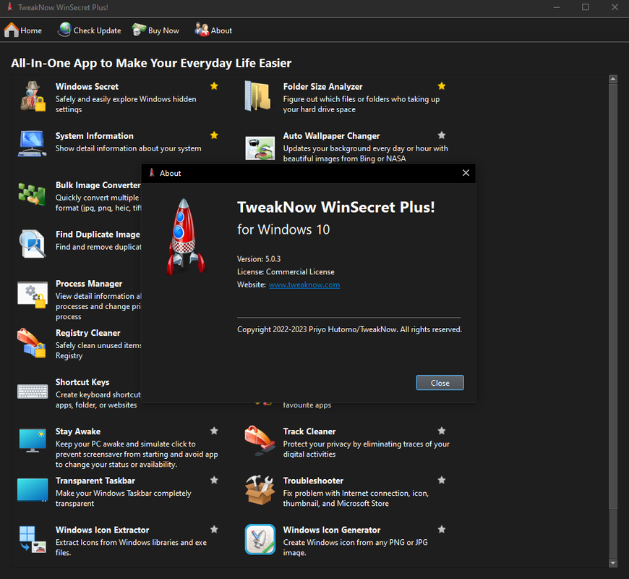Open the www.tweaknow.com website link
The height and width of the screenshot is (579, 629).
tap(304, 284)
